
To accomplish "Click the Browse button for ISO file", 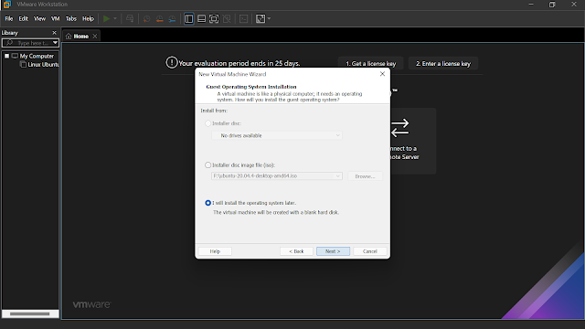I will point(365,176).
